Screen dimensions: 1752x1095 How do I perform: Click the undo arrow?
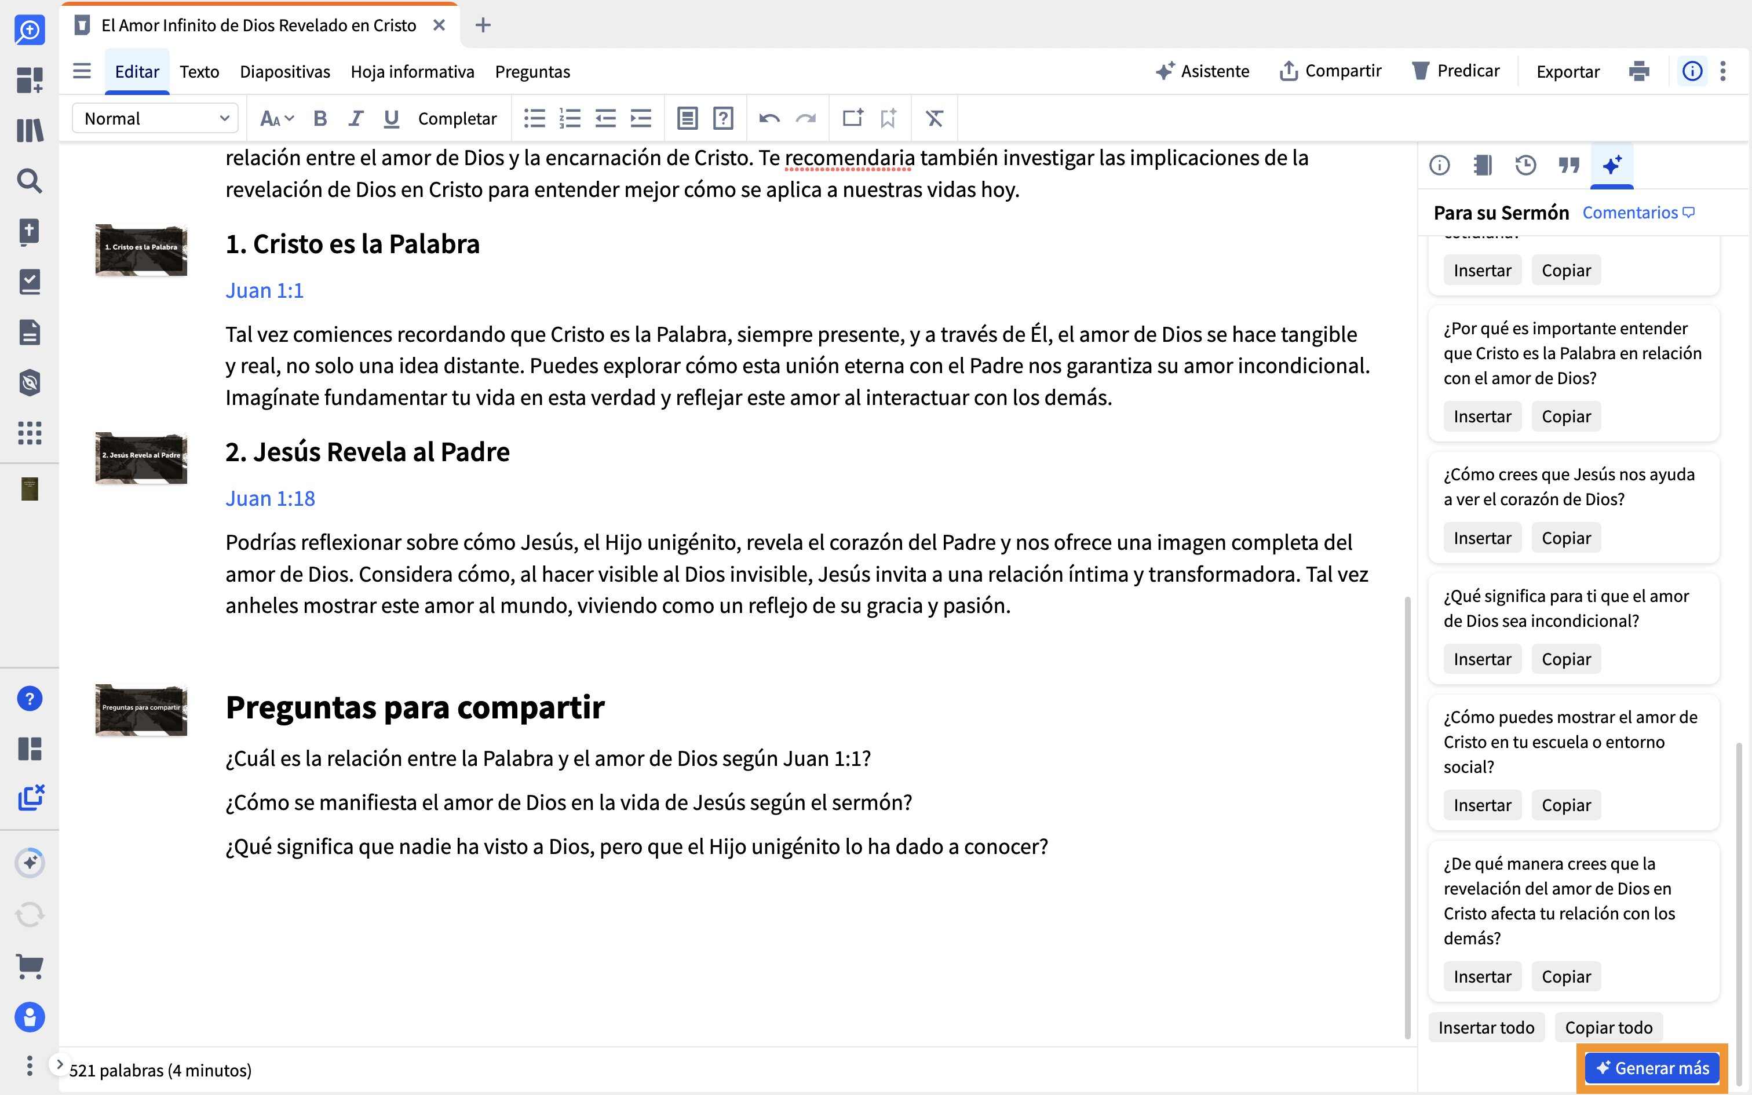[x=769, y=118]
